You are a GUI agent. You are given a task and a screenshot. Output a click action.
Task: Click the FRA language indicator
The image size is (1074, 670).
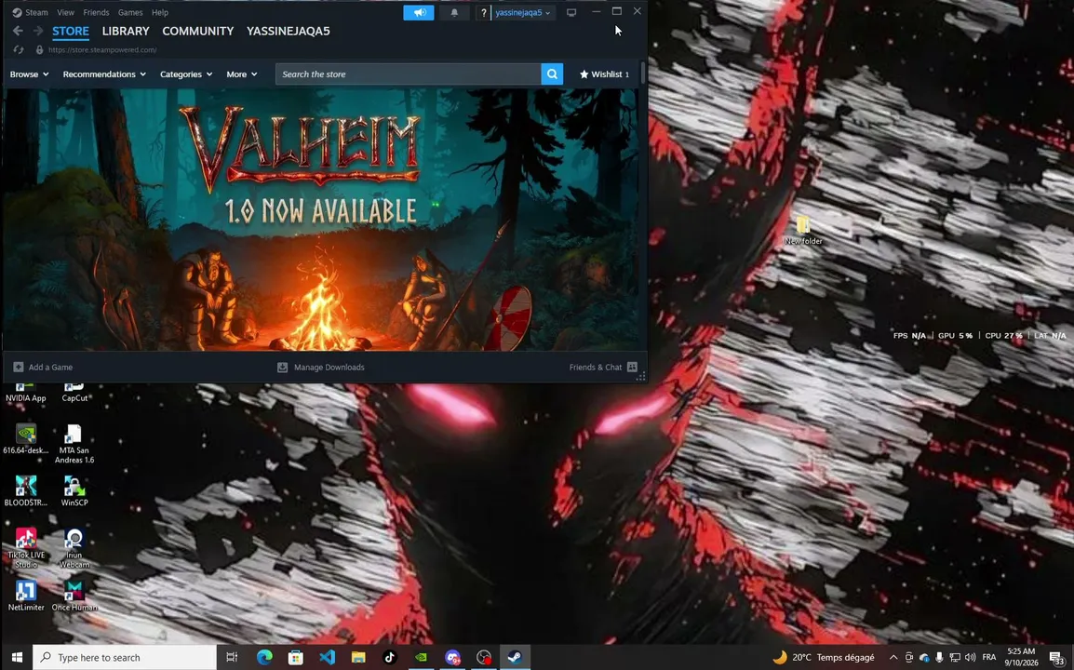click(989, 658)
